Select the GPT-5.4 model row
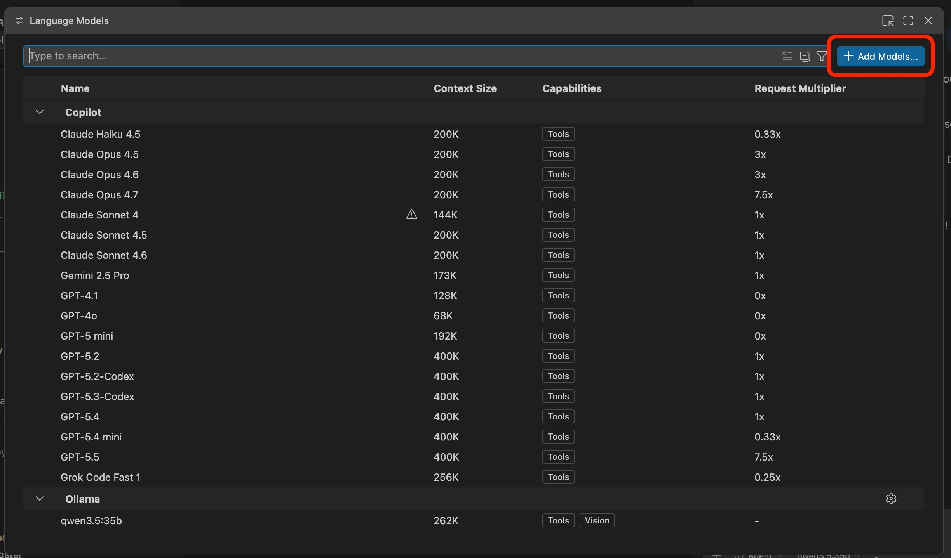951x558 pixels. tap(474, 417)
